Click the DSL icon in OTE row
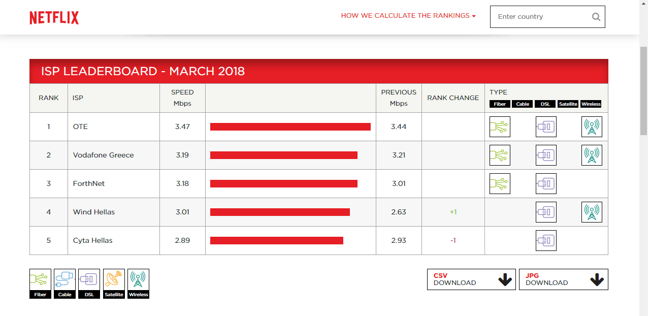The width and height of the screenshot is (650, 316). 546,127
